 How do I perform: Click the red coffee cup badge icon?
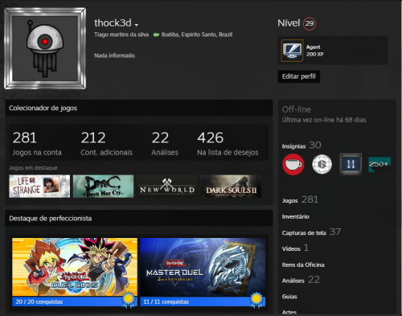click(293, 164)
